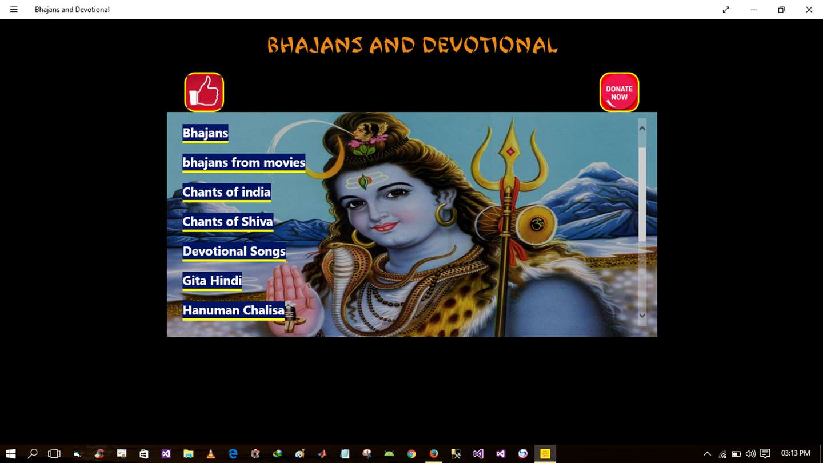
Task: Open Action Center notifications
Action: point(765,454)
